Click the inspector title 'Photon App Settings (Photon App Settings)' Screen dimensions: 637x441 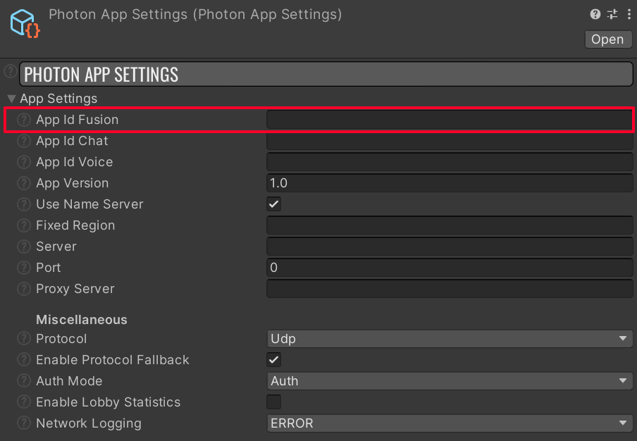[195, 15]
